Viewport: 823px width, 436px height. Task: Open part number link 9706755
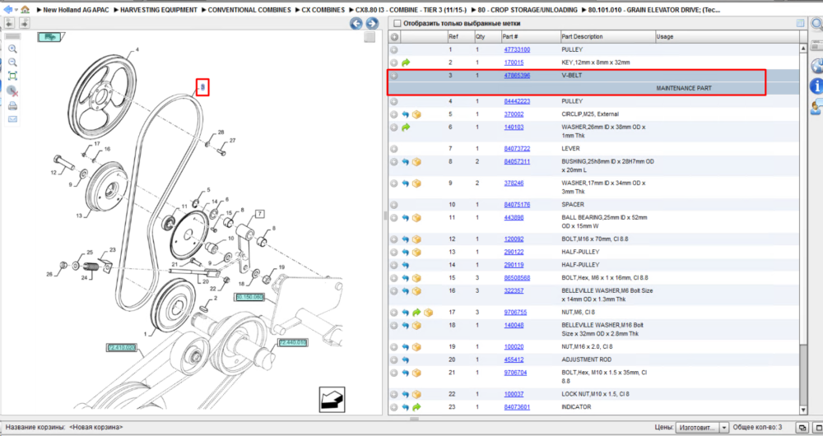[515, 313]
